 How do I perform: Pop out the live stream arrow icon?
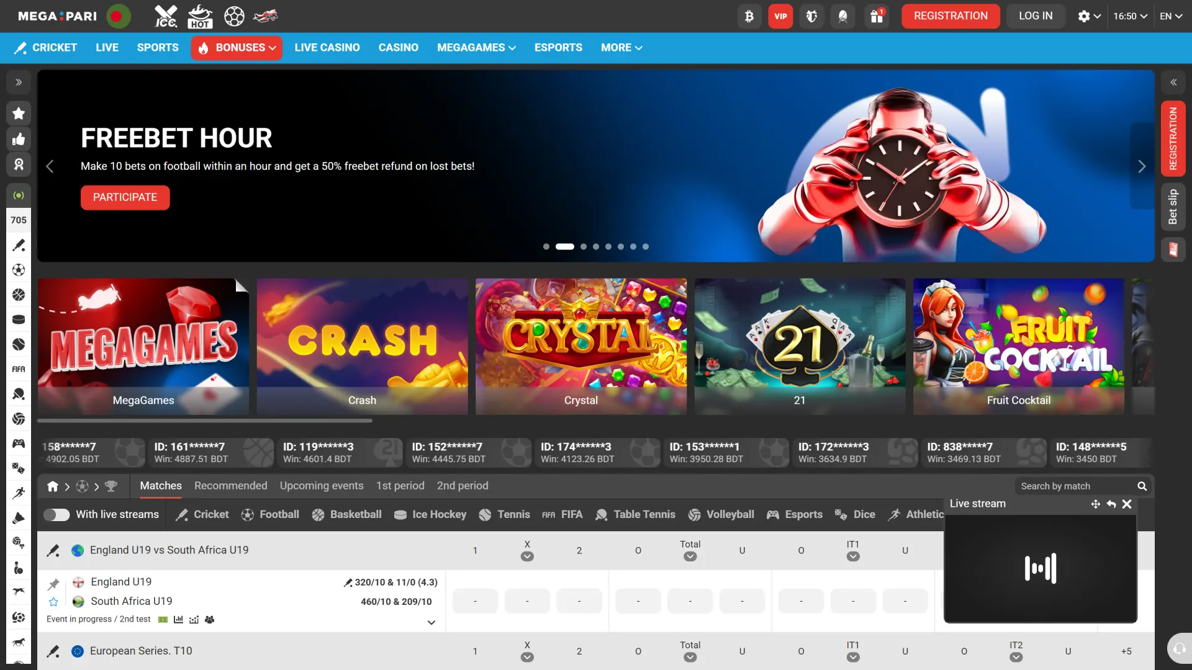(x=1111, y=504)
